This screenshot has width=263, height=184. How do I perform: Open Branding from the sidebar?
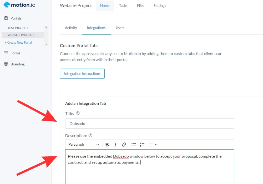pyautogui.click(x=17, y=64)
